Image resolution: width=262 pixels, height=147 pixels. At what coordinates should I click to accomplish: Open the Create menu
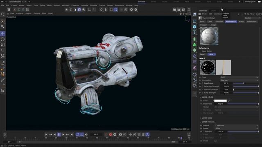(x=14, y=5)
